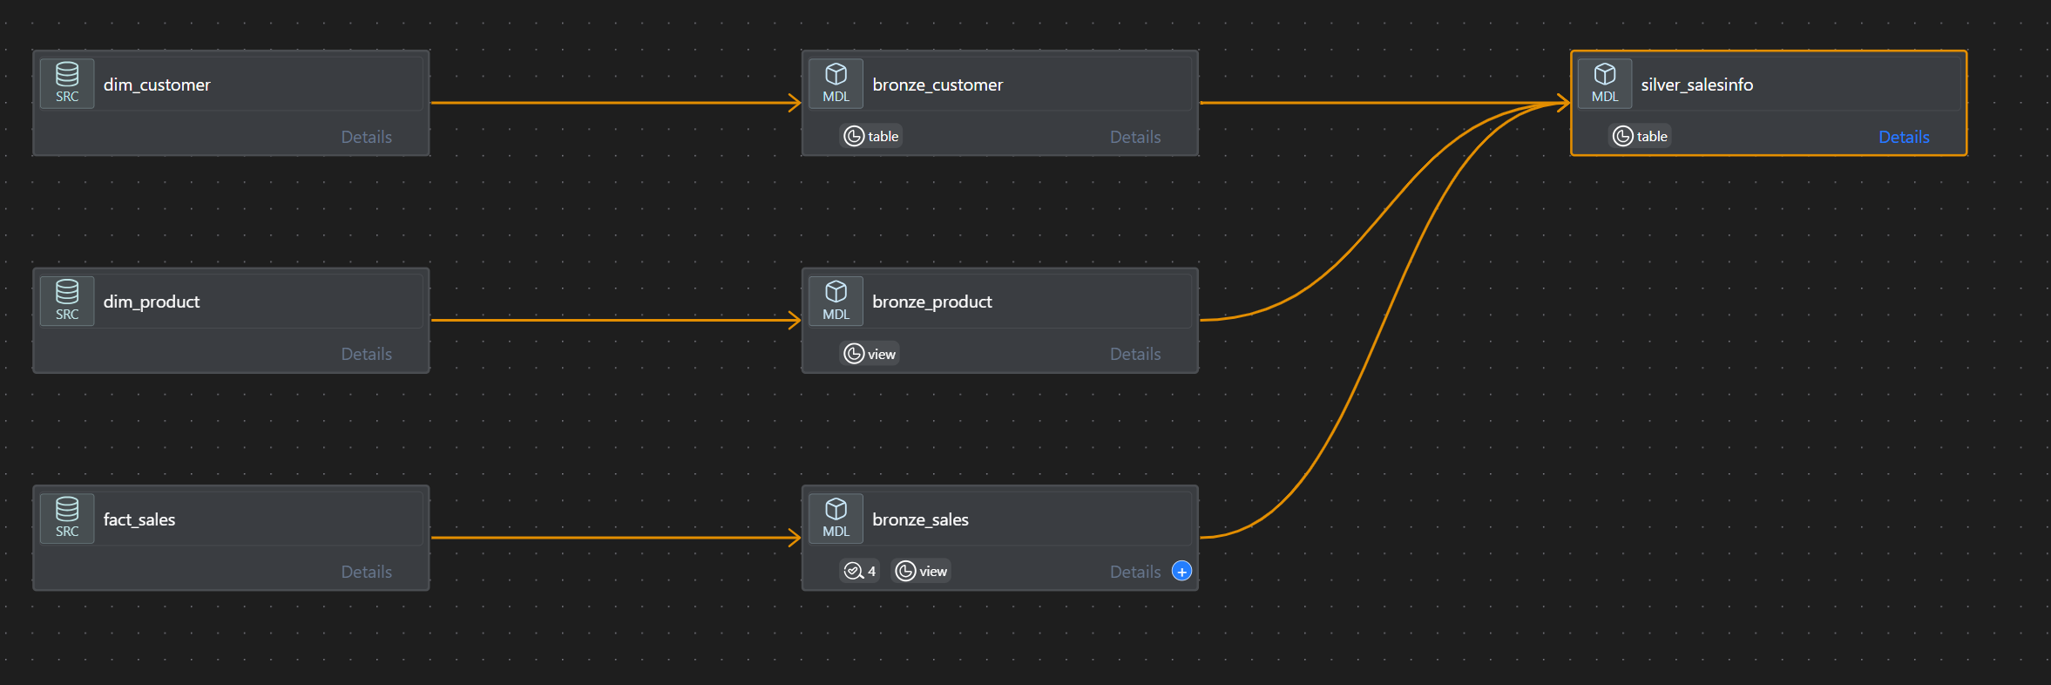Click the view badge on bronze_sales

[921, 571]
